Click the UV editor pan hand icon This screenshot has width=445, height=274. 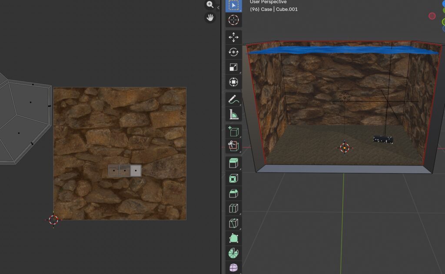tap(210, 18)
